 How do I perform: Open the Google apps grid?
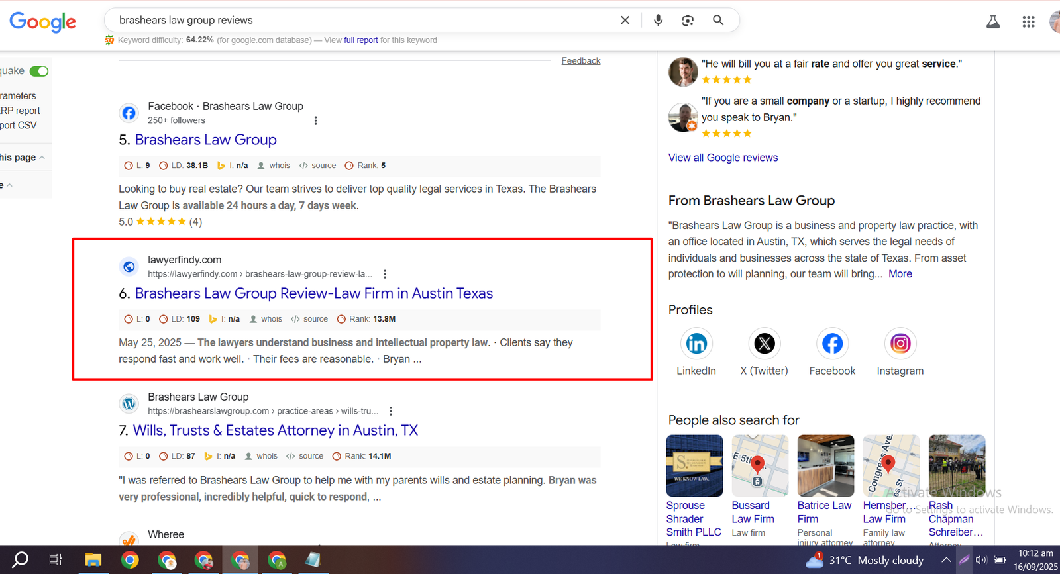pyautogui.click(x=1028, y=22)
